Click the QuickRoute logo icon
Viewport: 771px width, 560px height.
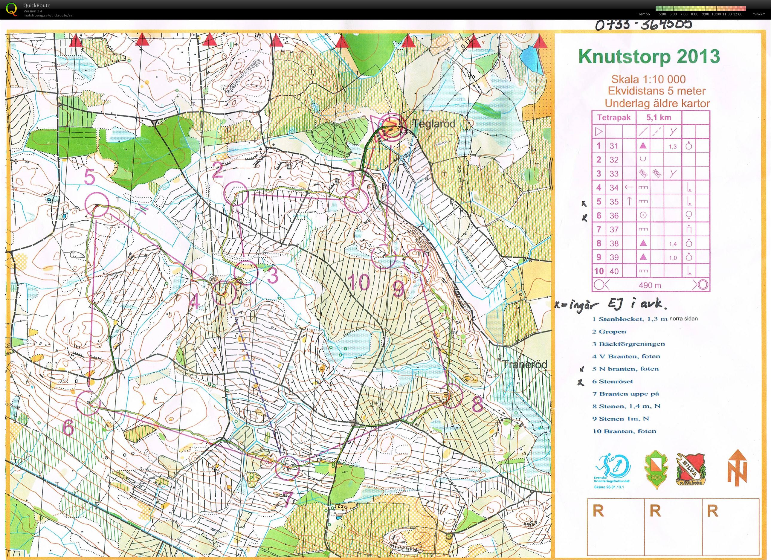(x=12, y=9)
